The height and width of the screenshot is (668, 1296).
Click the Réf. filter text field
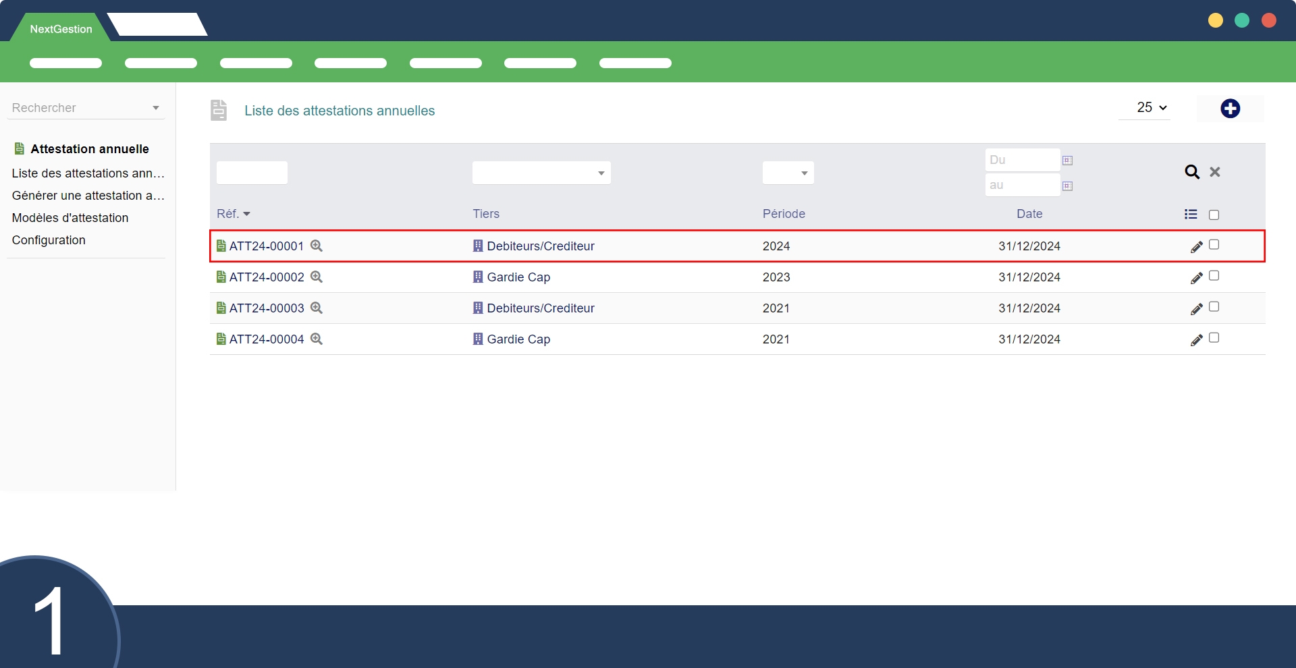[252, 173]
